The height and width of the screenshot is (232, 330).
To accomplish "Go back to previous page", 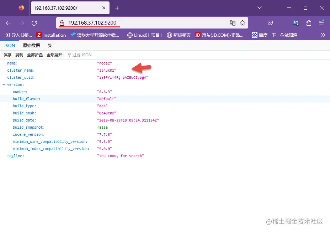I will 9,23.
